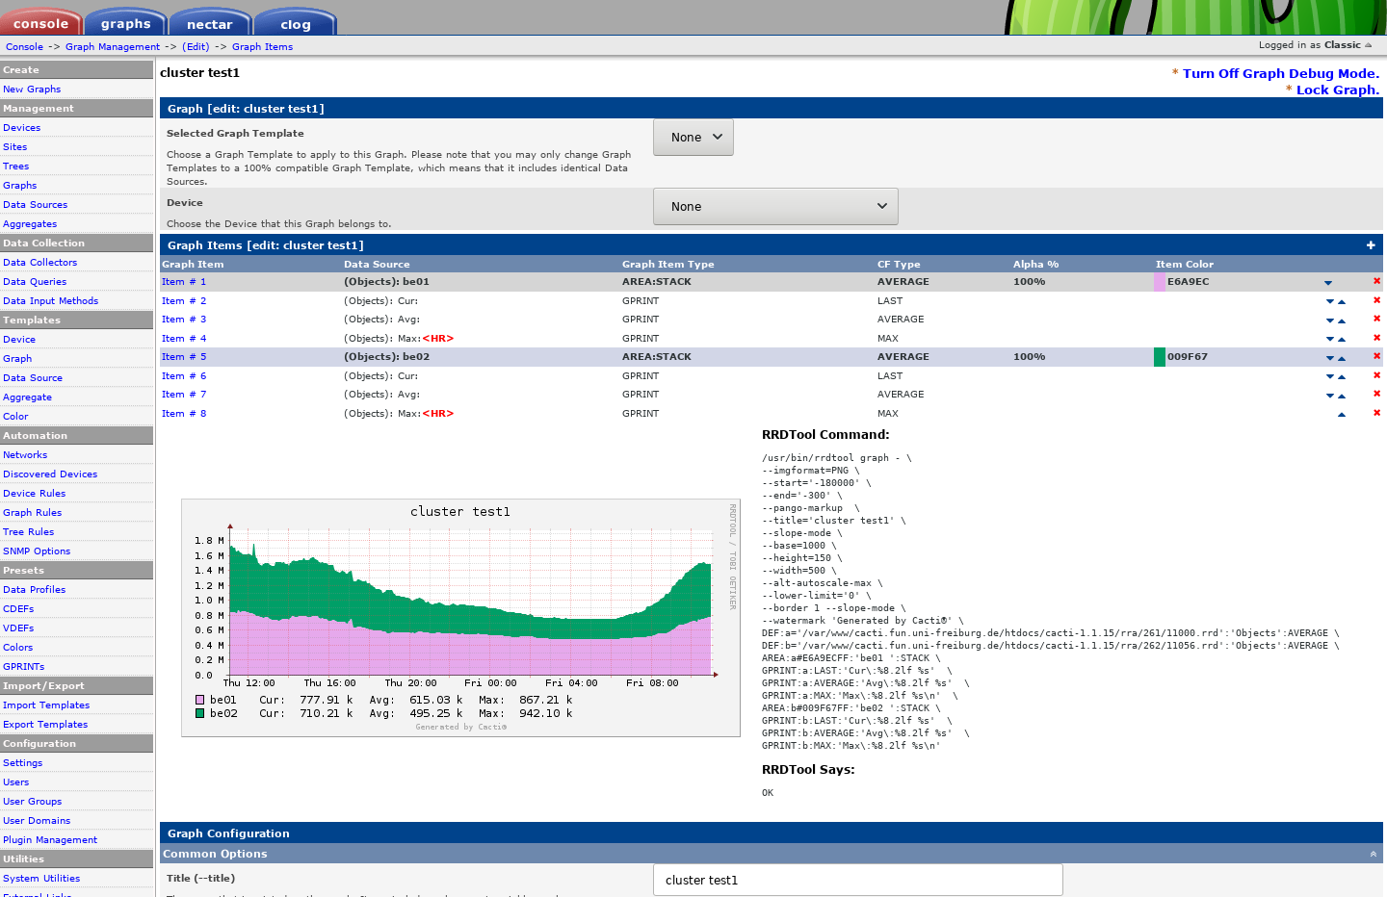
Task: Switch to the clog tab
Action: click(x=294, y=21)
